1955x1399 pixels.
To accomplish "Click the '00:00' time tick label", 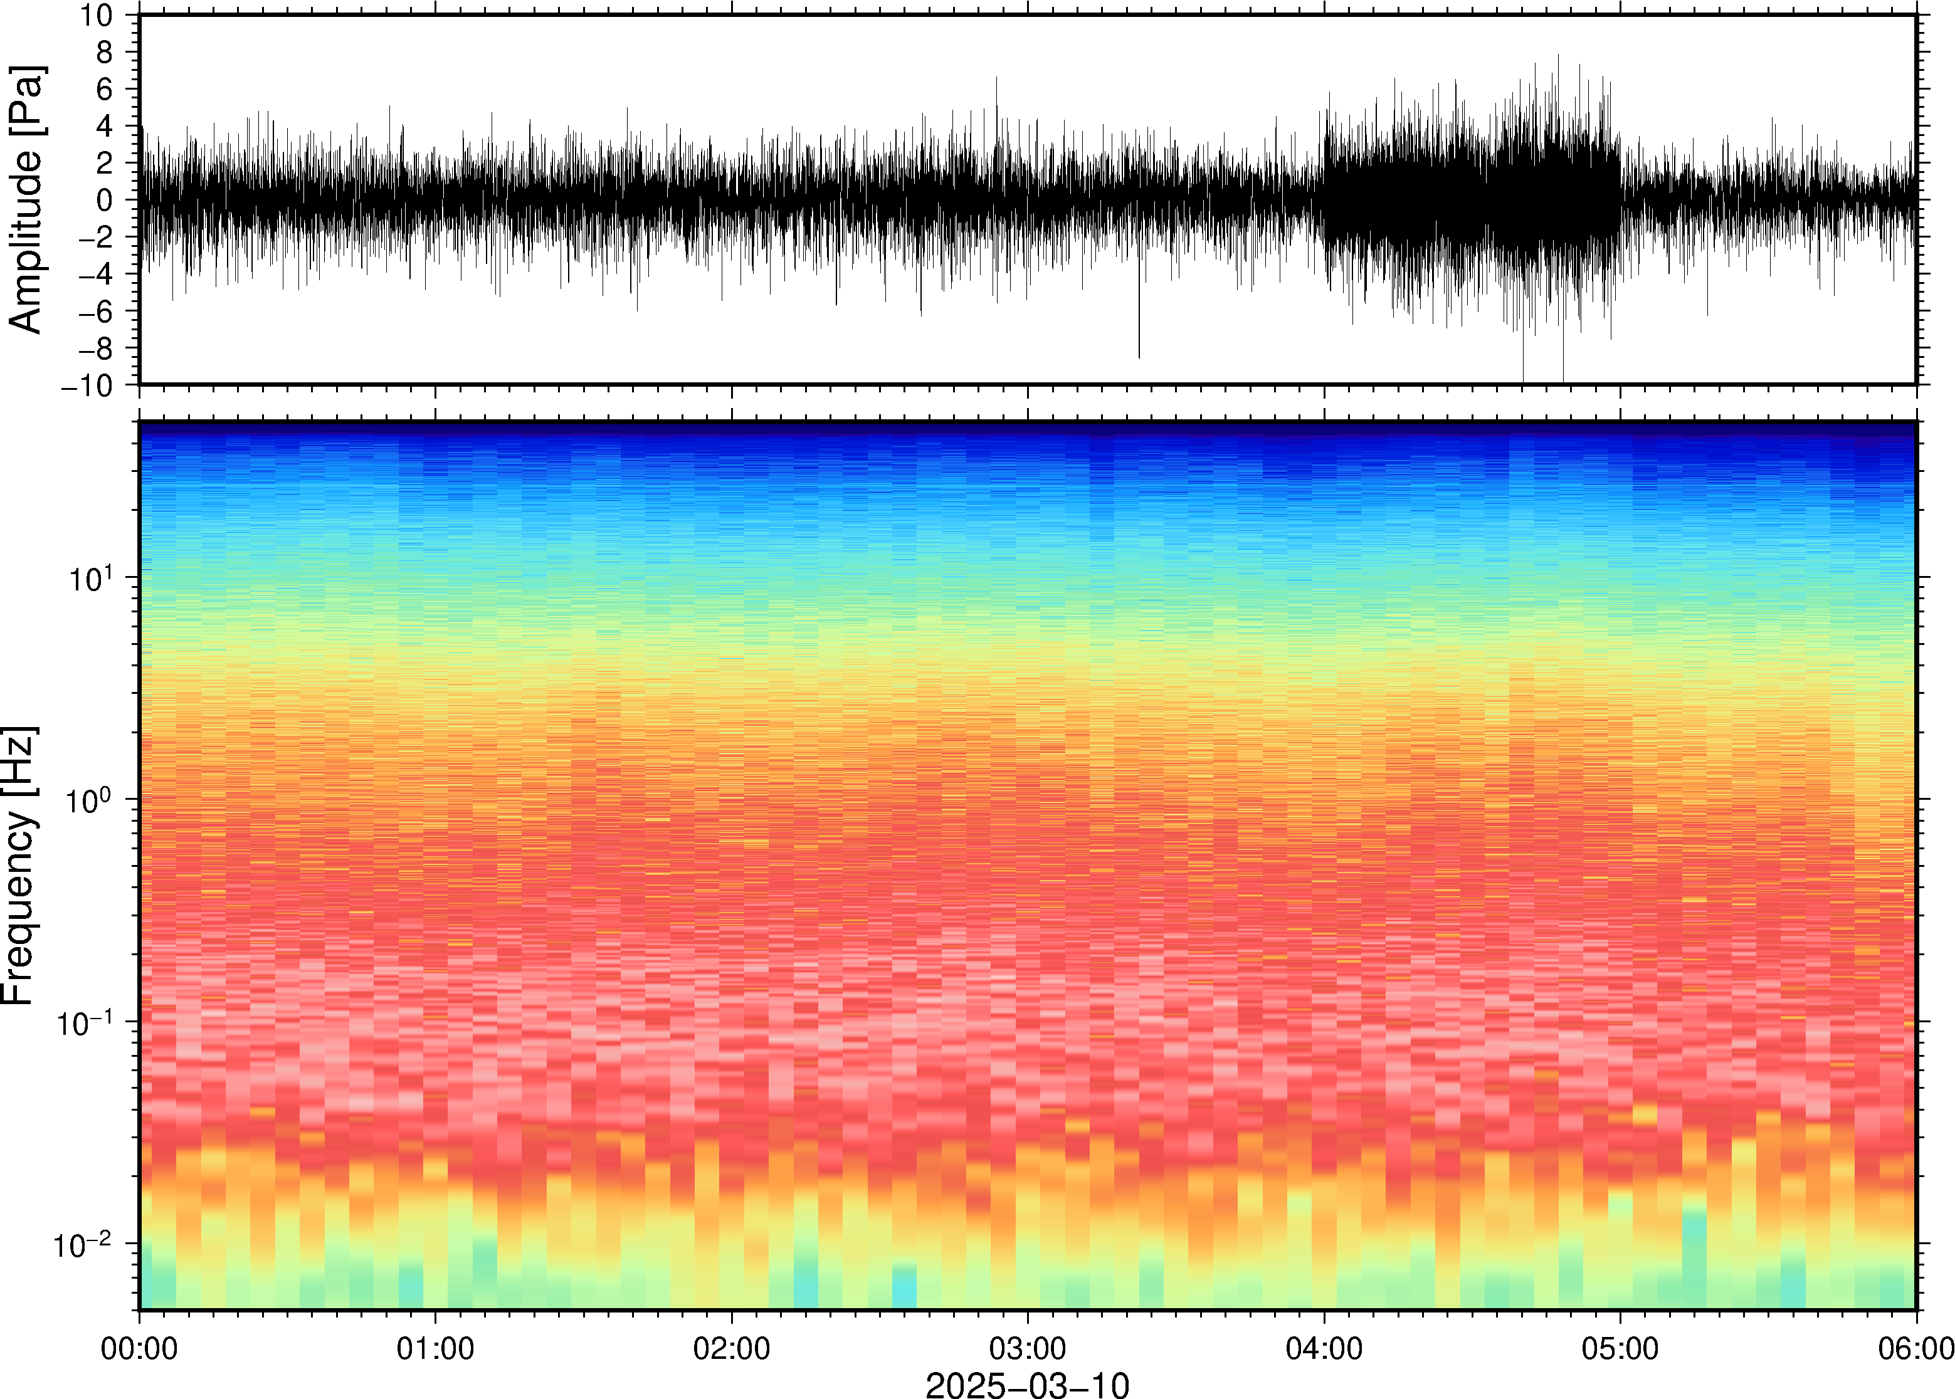I will (140, 1348).
